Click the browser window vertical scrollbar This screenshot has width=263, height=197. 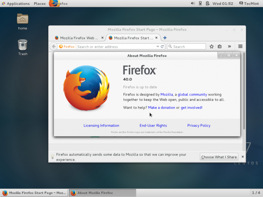244,91
